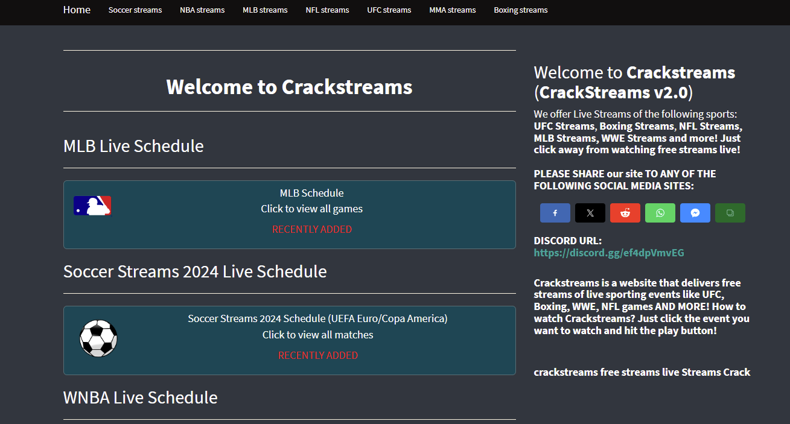Click the 'WNBA Live Schedule' heading
Image resolution: width=790 pixels, height=424 pixels.
click(x=141, y=397)
